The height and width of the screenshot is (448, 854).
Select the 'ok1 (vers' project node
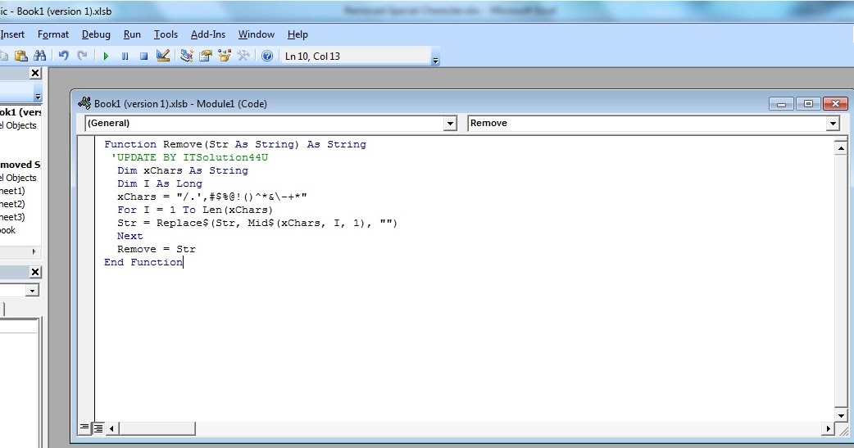point(20,112)
